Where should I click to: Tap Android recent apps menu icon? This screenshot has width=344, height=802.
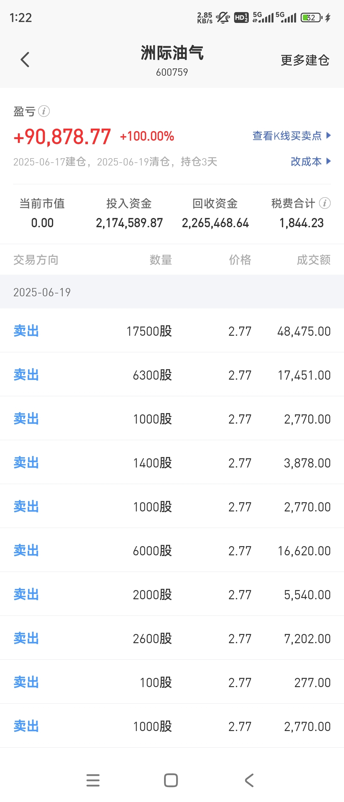coord(93,780)
